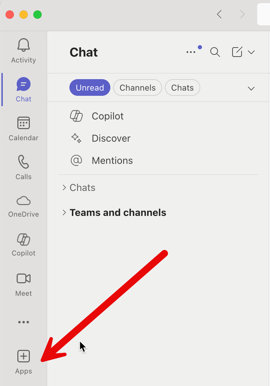
Task: Open Mentions in the chat list
Action: pyautogui.click(x=112, y=160)
